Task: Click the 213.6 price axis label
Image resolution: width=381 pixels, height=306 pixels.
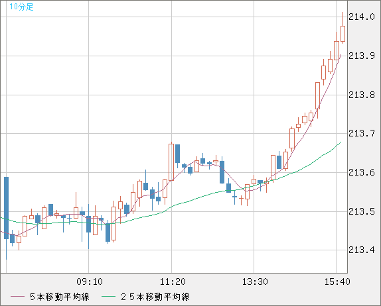Action: coord(362,173)
